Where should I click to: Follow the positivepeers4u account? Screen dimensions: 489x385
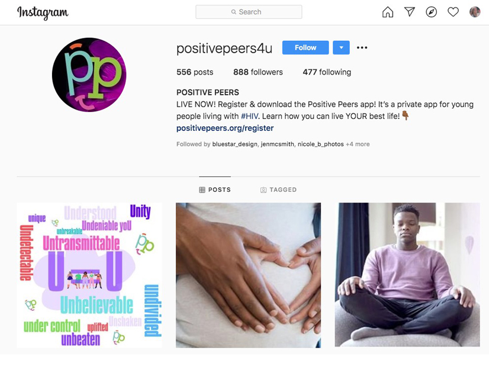pos(305,48)
